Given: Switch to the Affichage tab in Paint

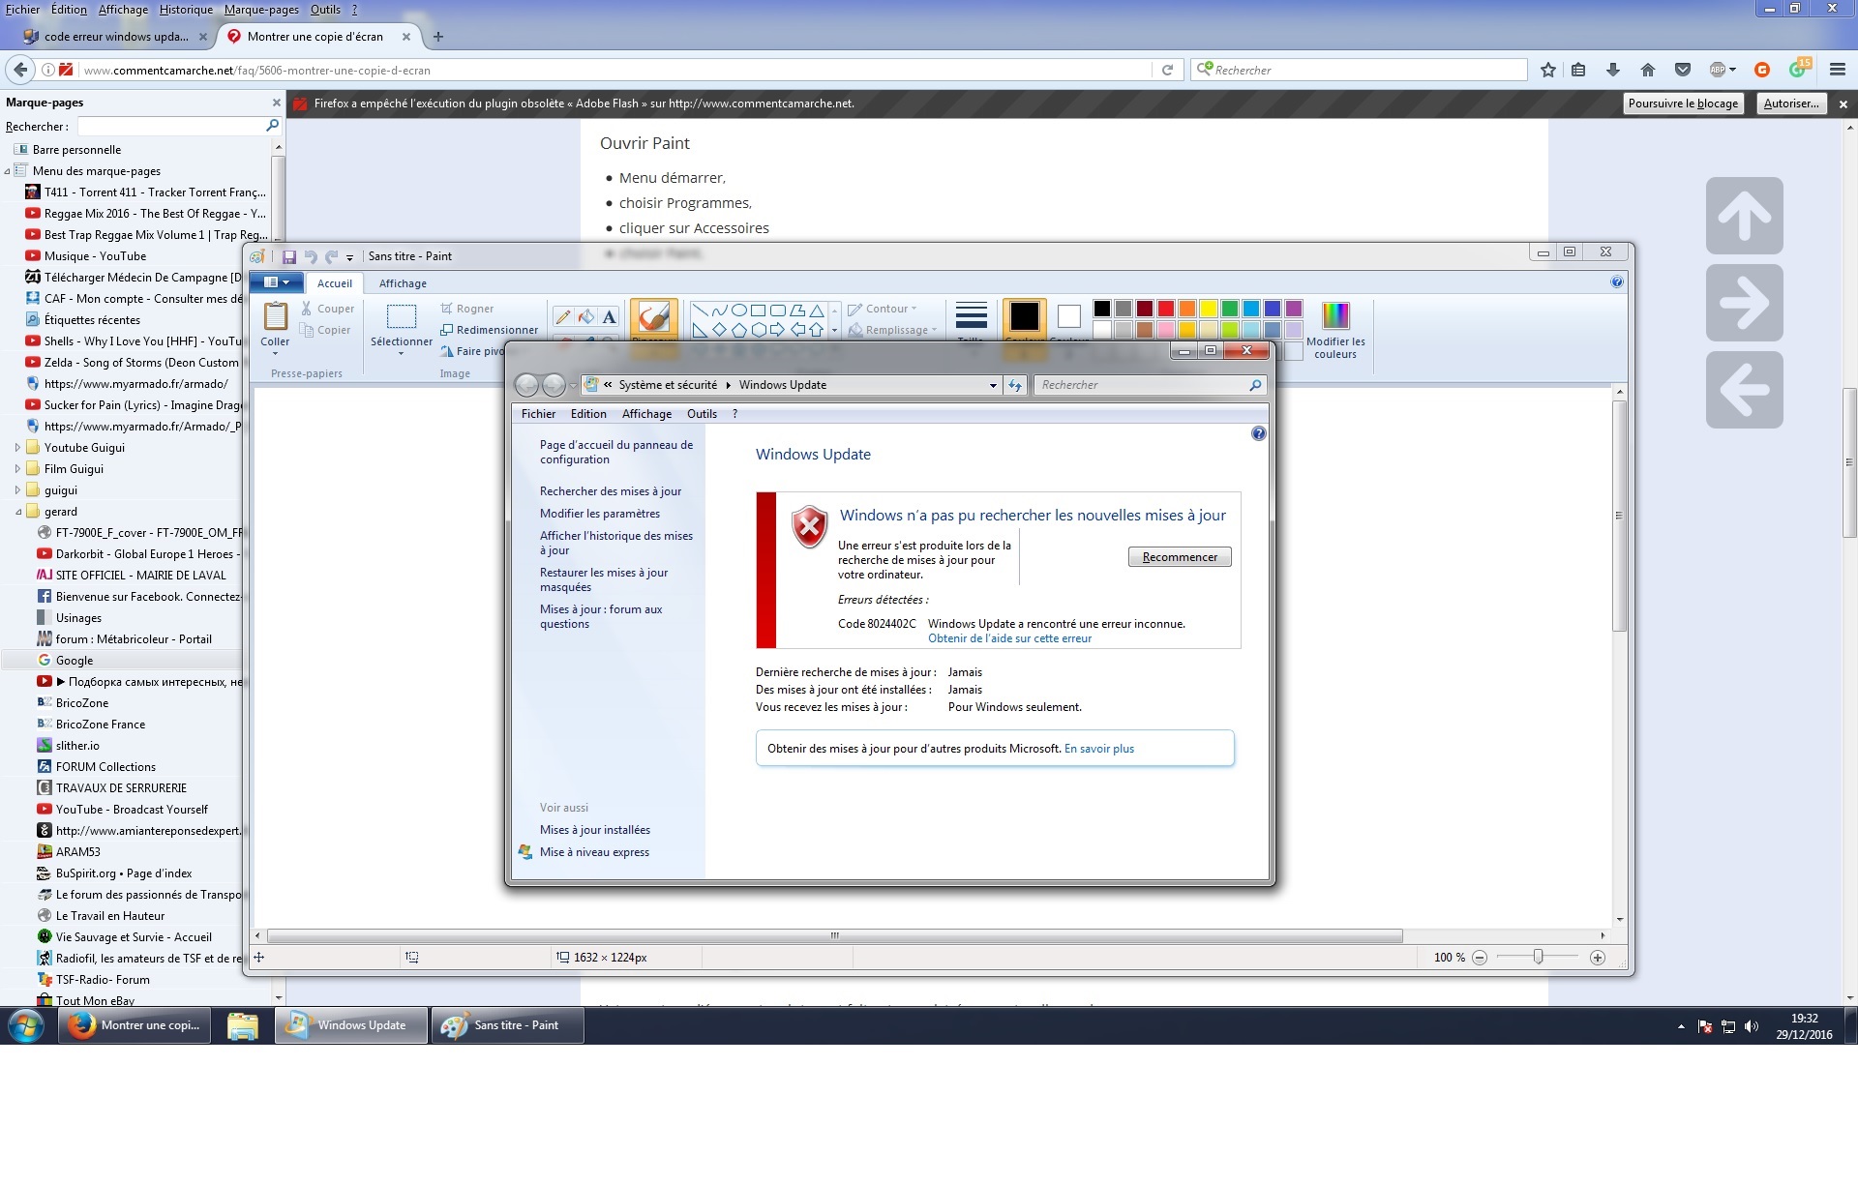Looking at the screenshot, I should click(x=403, y=283).
